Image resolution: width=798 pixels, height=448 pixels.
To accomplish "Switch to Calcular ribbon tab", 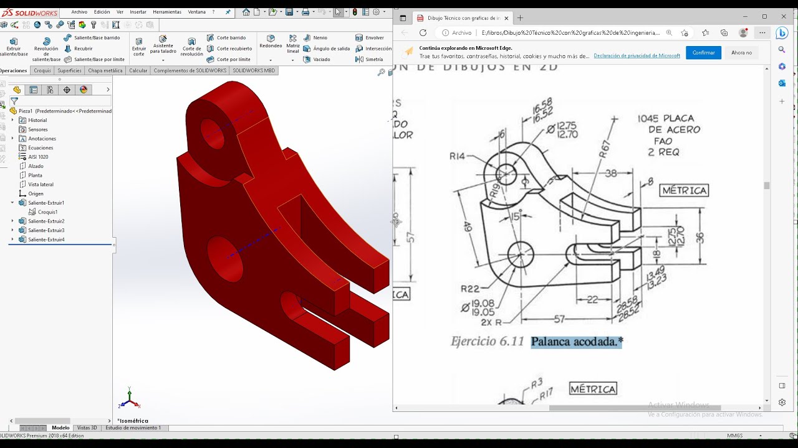I will pos(138,70).
